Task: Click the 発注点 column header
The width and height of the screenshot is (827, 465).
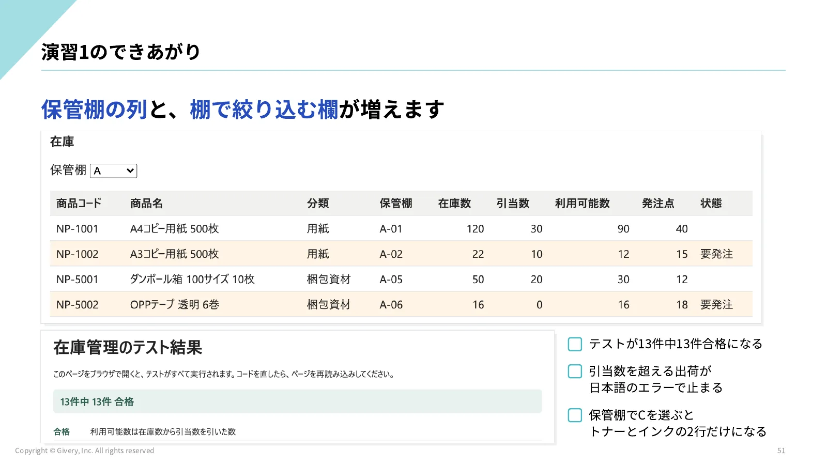Action: 658,204
